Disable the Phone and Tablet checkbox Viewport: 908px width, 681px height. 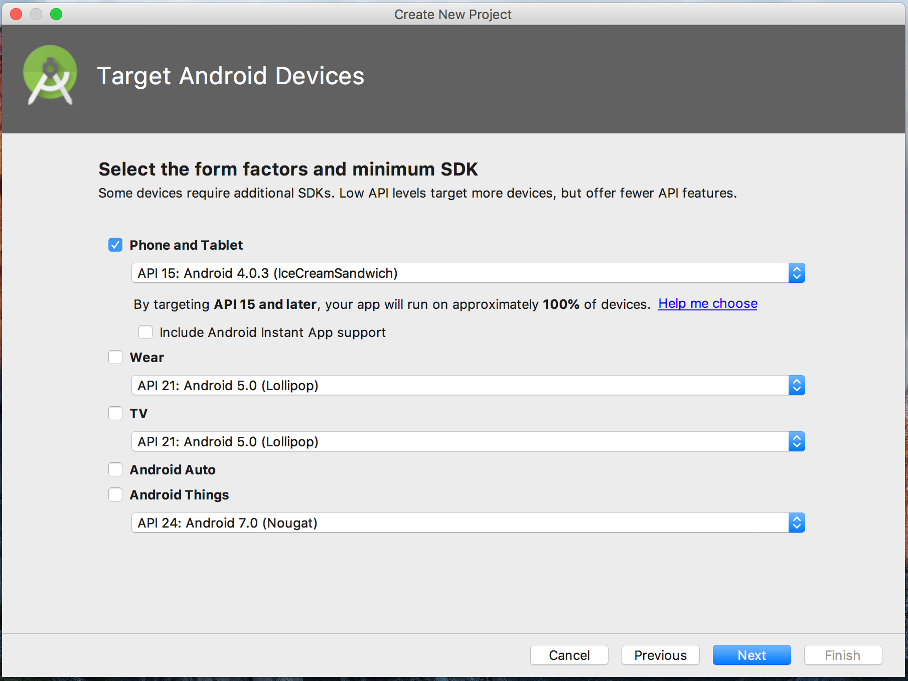115,245
